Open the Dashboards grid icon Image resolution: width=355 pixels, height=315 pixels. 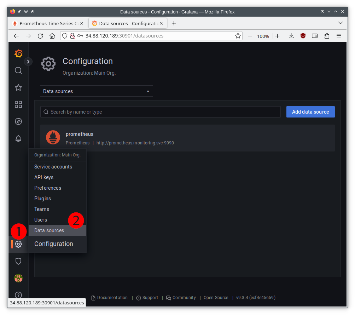tap(18, 104)
